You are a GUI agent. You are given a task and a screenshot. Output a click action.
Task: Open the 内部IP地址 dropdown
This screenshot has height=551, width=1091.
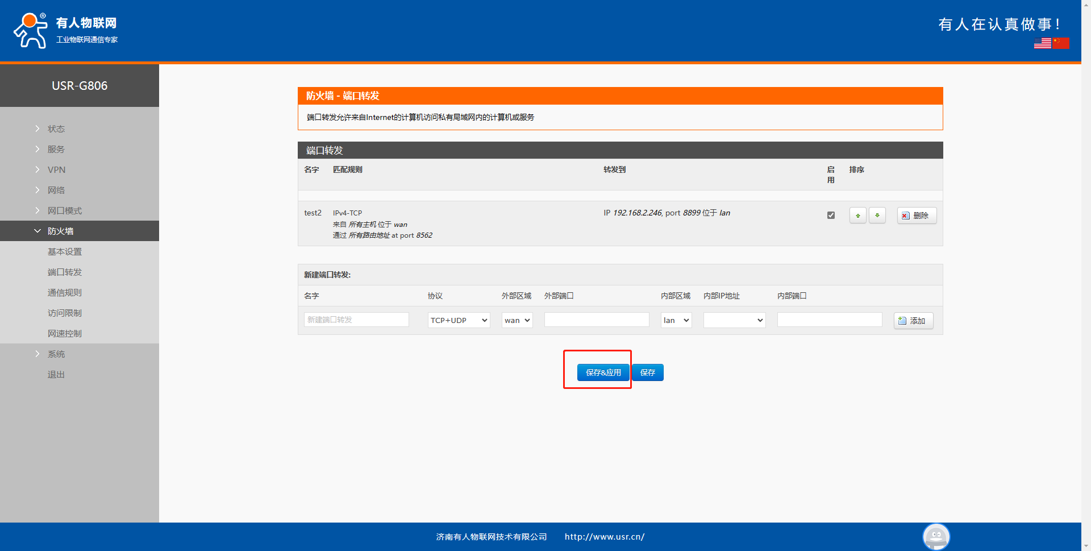coord(734,320)
